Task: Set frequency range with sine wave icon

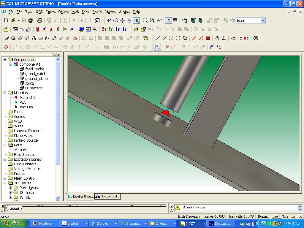Action: (x=22, y=29)
